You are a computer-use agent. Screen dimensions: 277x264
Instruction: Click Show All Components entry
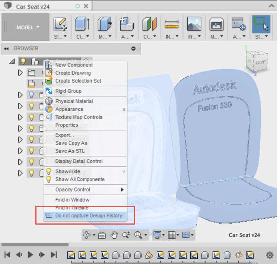tap(85, 179)
